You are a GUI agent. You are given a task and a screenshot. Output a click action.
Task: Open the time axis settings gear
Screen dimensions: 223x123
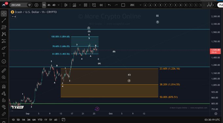pos(216,114)
